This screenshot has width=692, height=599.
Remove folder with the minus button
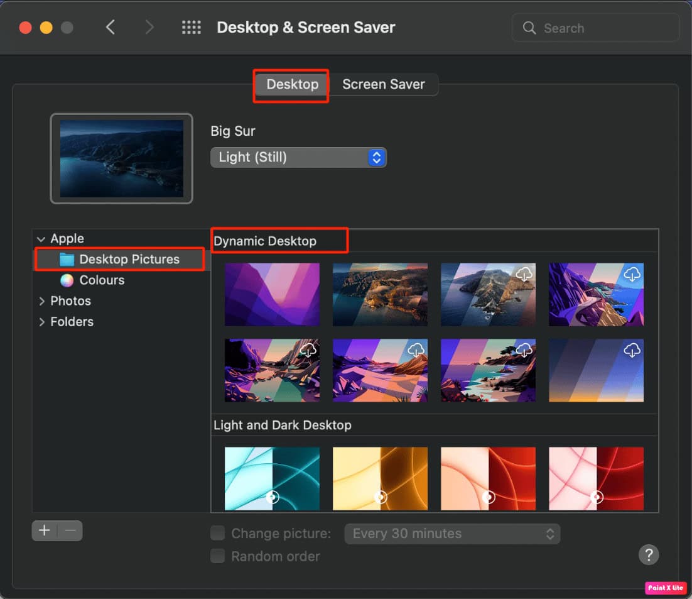click(x=70, y=530)
